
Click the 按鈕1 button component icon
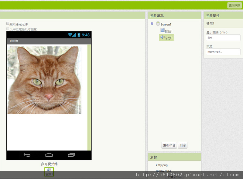pos(163,30)
